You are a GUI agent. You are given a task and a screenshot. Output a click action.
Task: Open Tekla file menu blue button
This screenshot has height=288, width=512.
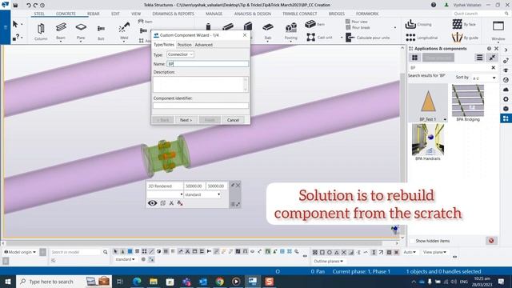tap(6, 27)
